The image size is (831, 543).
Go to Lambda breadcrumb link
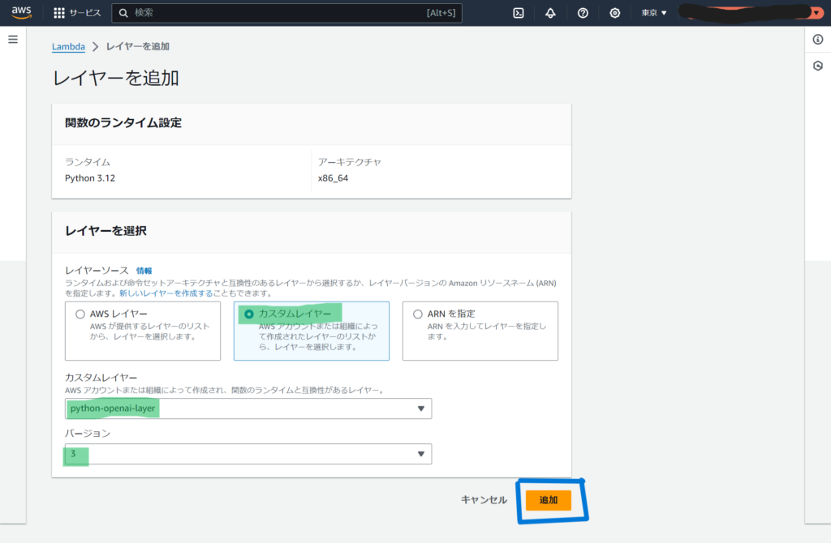click(68, 47)
